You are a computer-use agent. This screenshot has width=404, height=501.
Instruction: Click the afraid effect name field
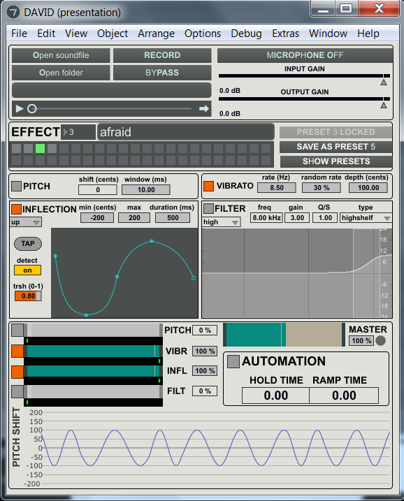point(186,132)
